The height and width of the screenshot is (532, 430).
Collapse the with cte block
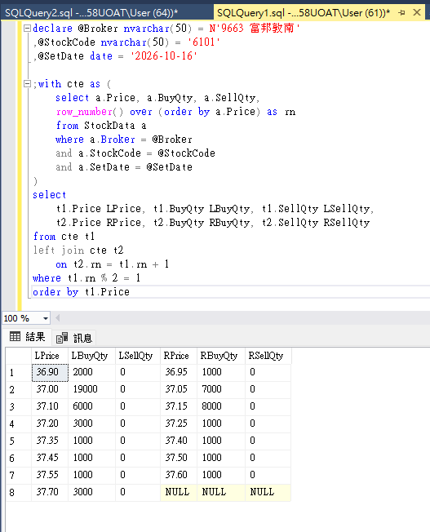[27, 84]
